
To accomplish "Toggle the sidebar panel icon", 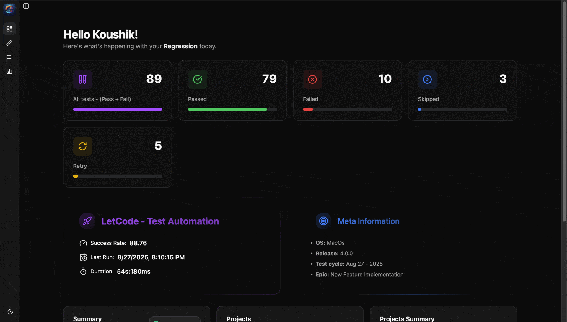I will coord(26,6).
